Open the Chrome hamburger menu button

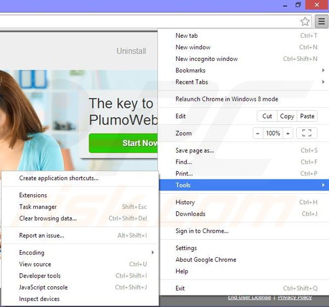321,21
